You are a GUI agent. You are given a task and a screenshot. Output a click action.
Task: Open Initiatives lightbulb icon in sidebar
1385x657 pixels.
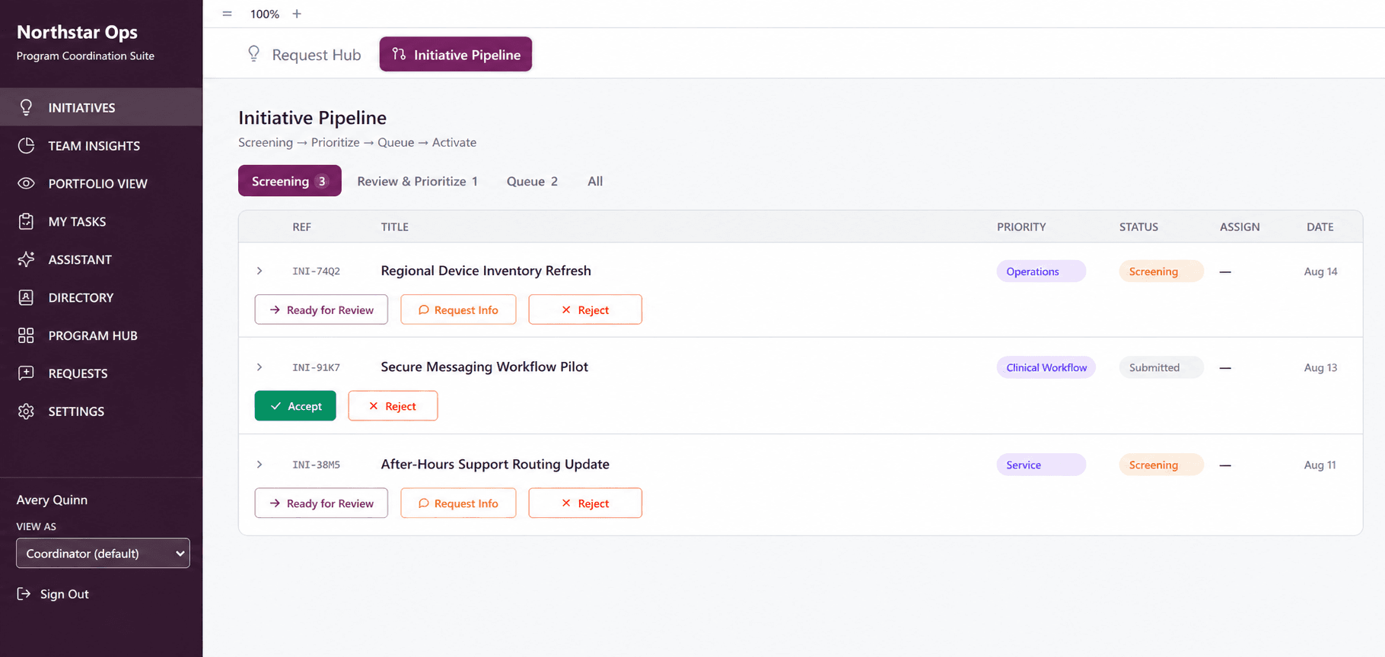tap(26, 107)
